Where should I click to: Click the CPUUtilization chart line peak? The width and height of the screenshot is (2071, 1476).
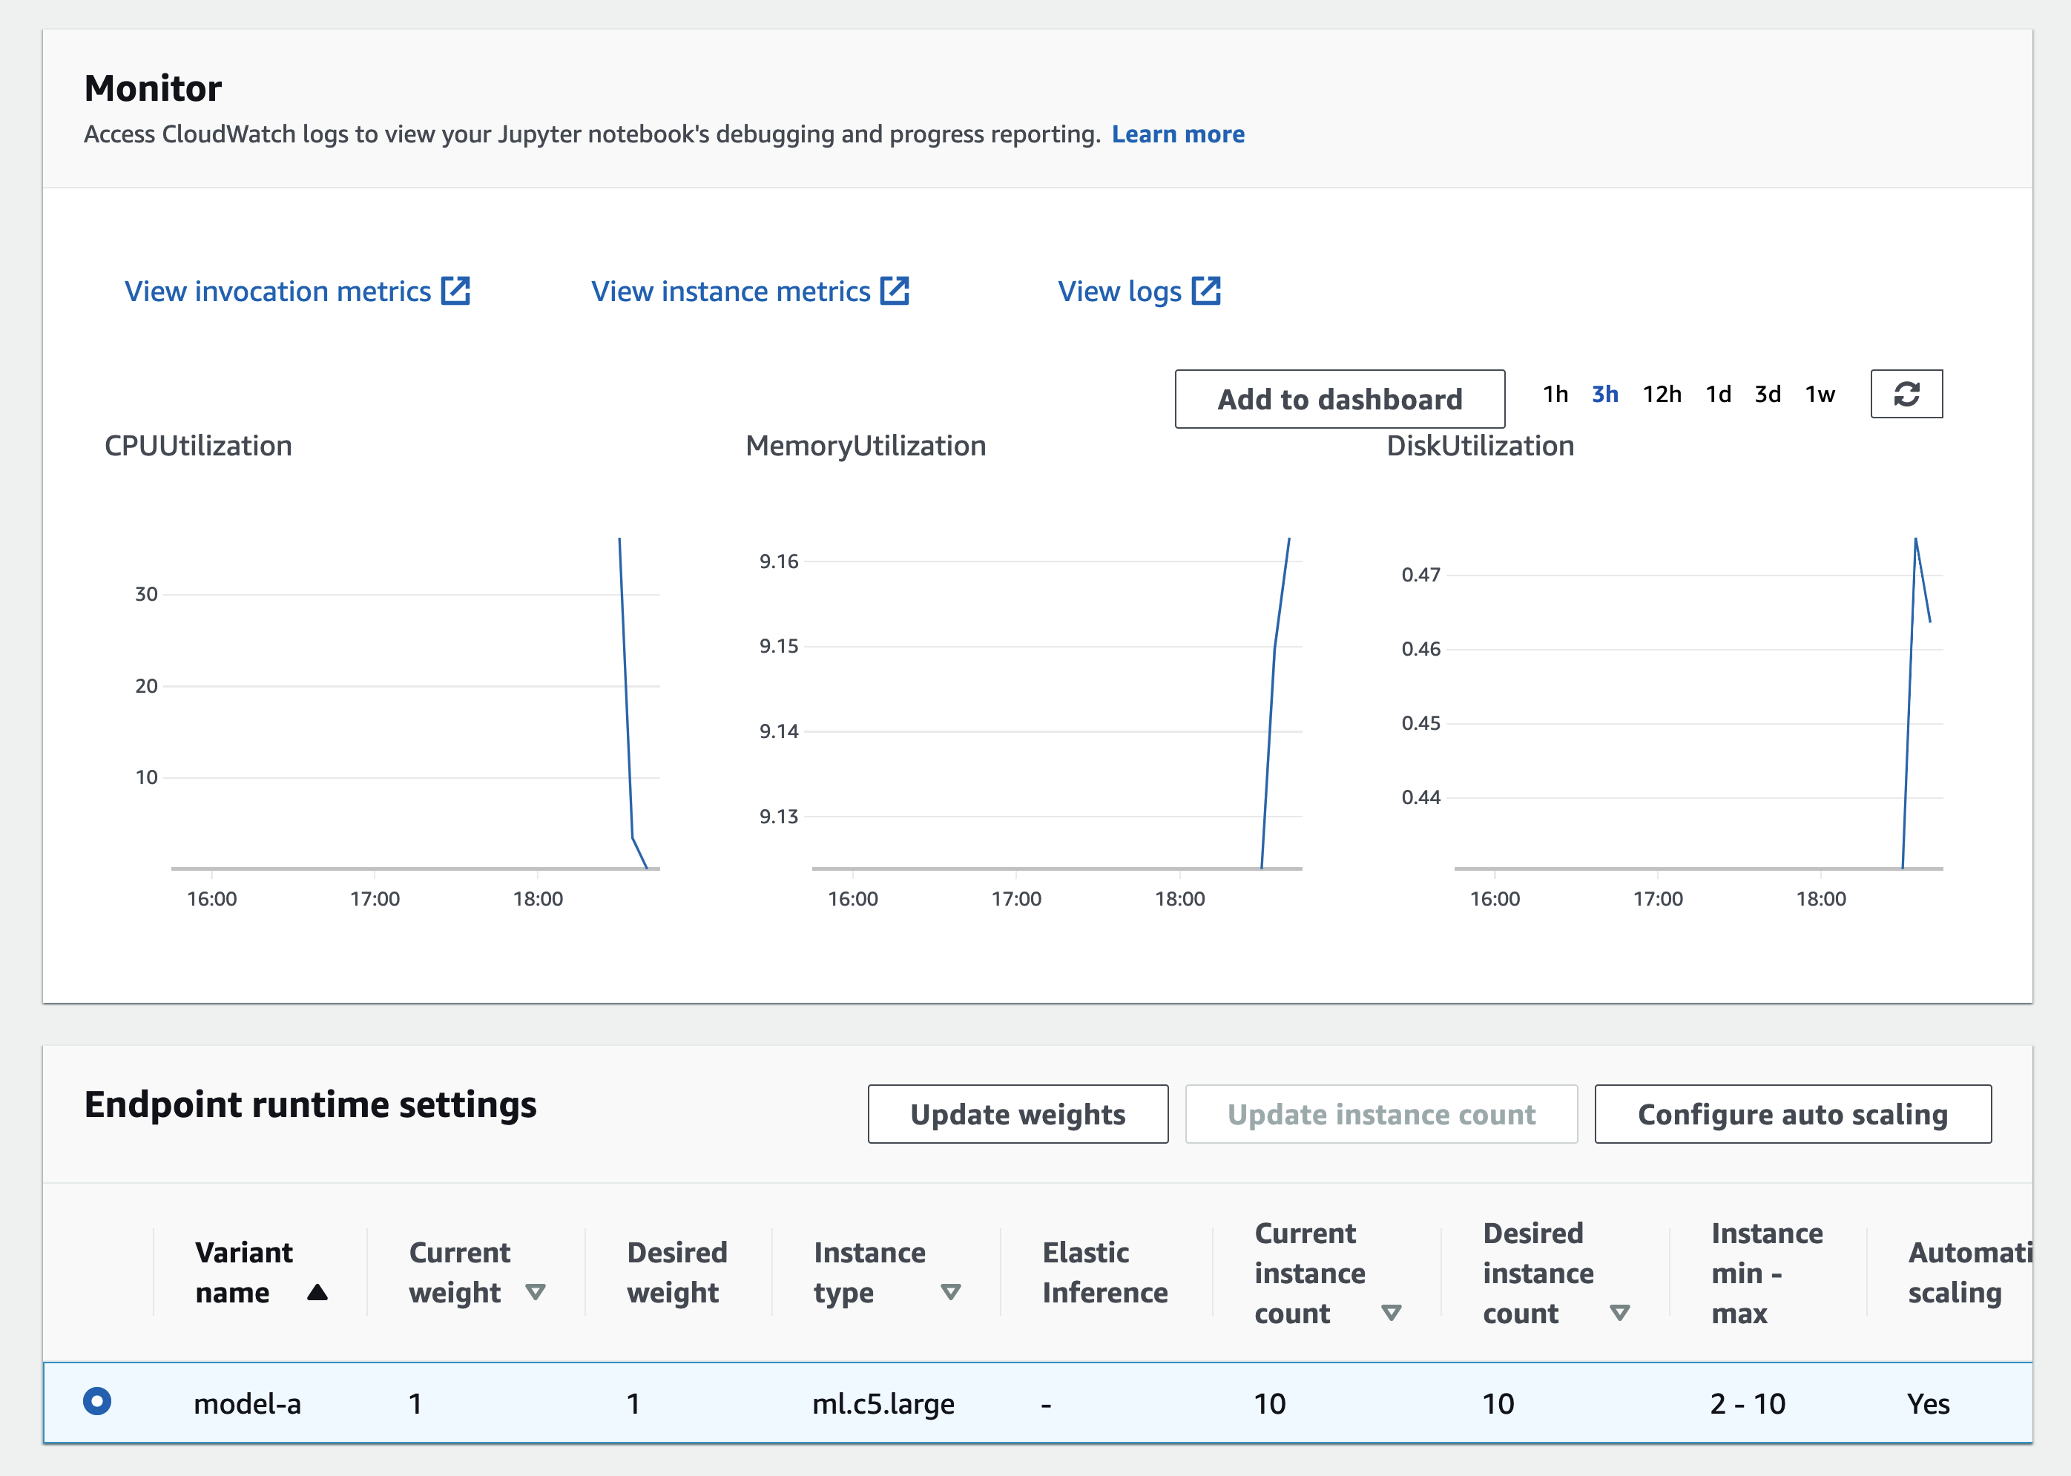[x=620, y=541]
